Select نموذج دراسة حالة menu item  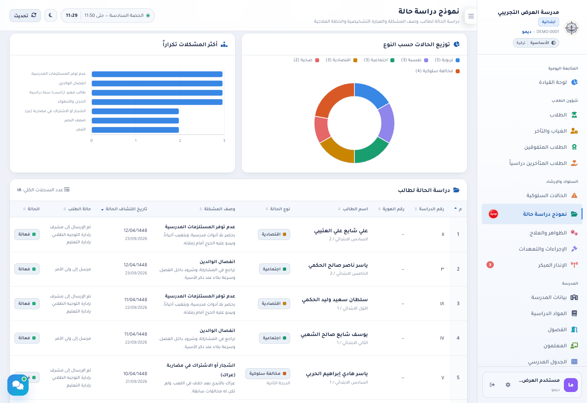point(532,214)
